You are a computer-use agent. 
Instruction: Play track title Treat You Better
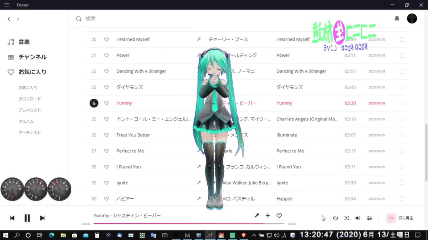pyautogui.click(x=133, y=135)
